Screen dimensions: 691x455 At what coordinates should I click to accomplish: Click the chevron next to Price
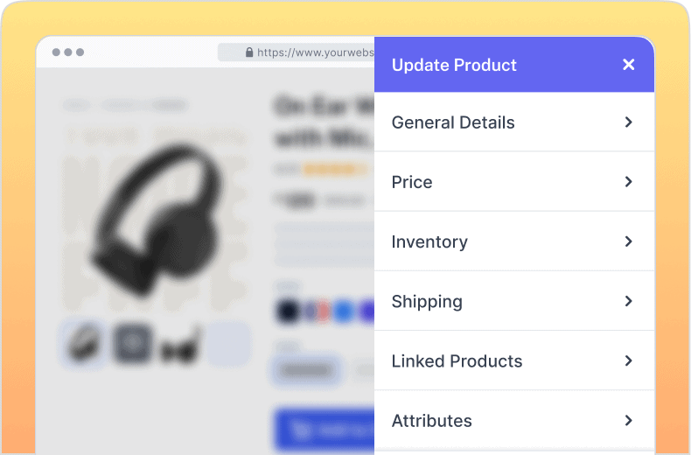tap(628, 182)
